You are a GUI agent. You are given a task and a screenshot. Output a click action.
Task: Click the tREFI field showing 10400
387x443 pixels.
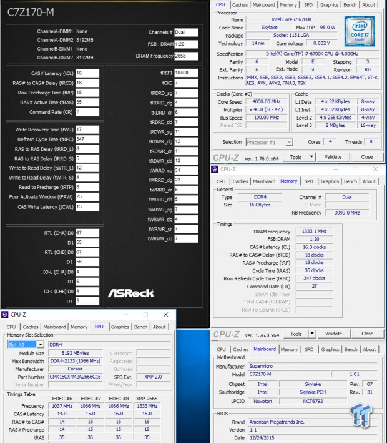click(186, 73)
